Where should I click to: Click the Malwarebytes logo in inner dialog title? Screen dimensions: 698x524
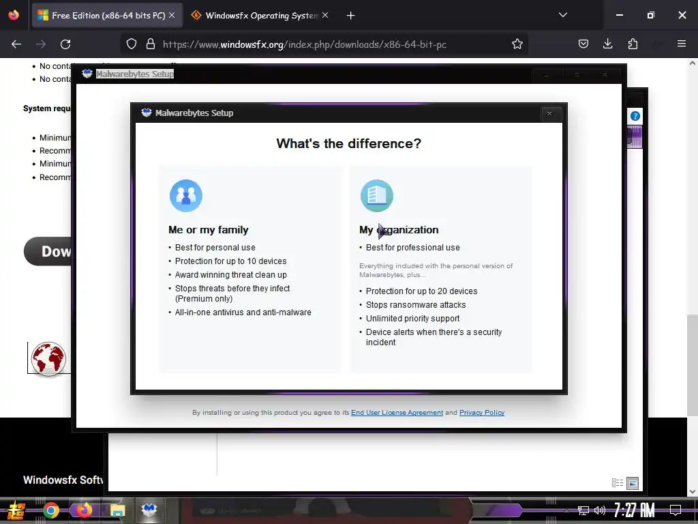[147, 113]
